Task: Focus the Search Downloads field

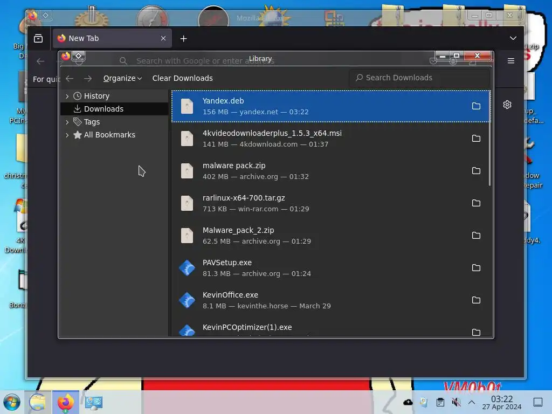Action: [x=419, y=78]
